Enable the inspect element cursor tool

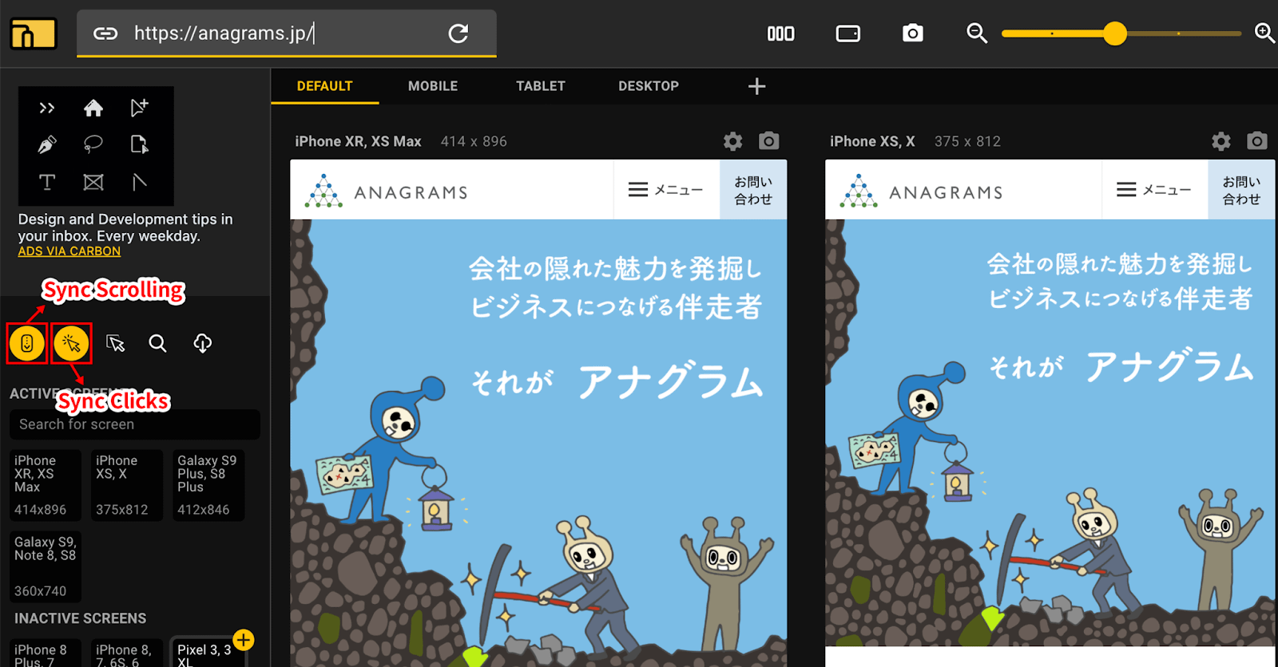click(116, 344)
